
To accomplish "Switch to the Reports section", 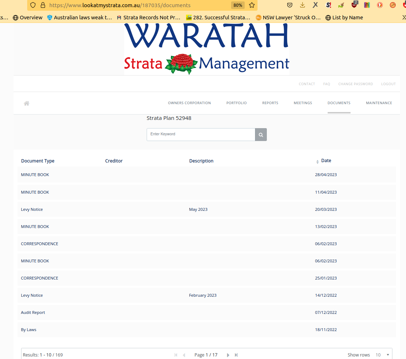I will coord(270,103).
